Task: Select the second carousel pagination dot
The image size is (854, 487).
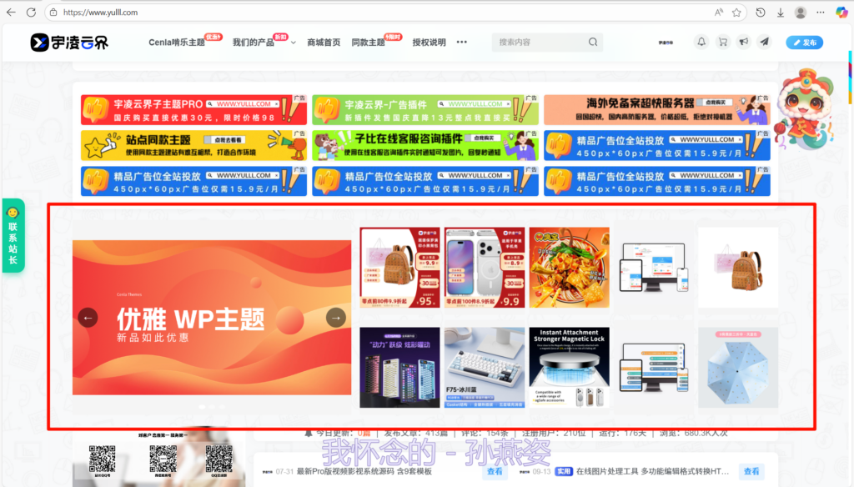Action: tap(212, 405)
